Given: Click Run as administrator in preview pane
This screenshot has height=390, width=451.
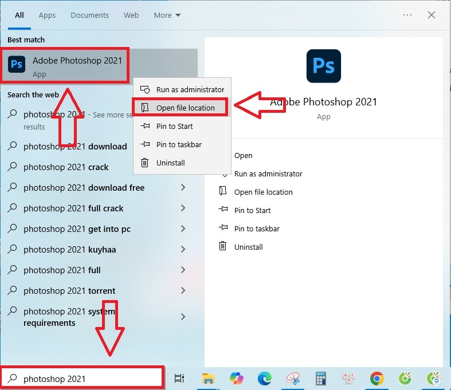Looking at the screenshot, I should [x=268, y=174].
